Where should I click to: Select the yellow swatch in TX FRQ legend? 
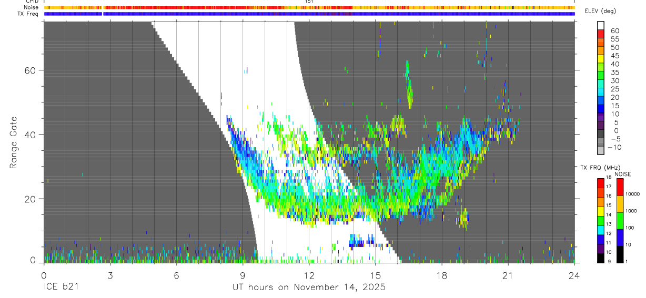click(x=601, y=211)
